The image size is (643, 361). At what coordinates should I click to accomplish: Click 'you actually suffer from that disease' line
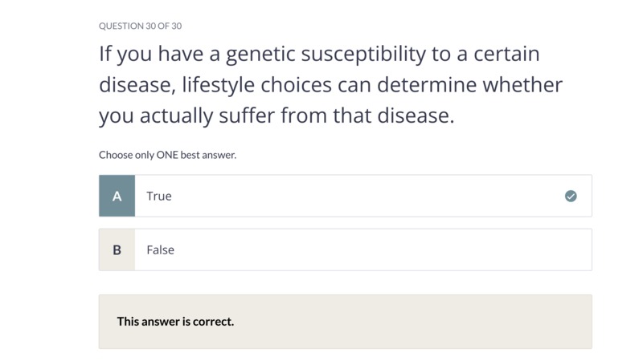pyautogui.click(x=276, y=116)
